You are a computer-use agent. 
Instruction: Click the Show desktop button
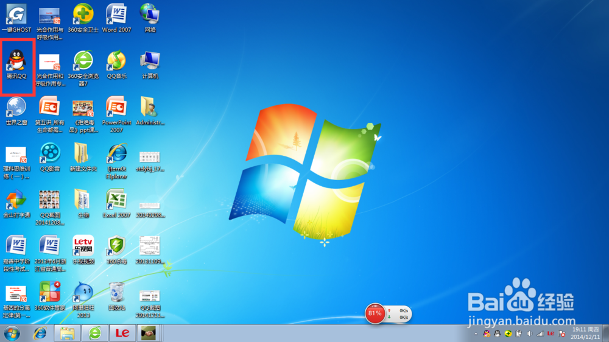605,333
